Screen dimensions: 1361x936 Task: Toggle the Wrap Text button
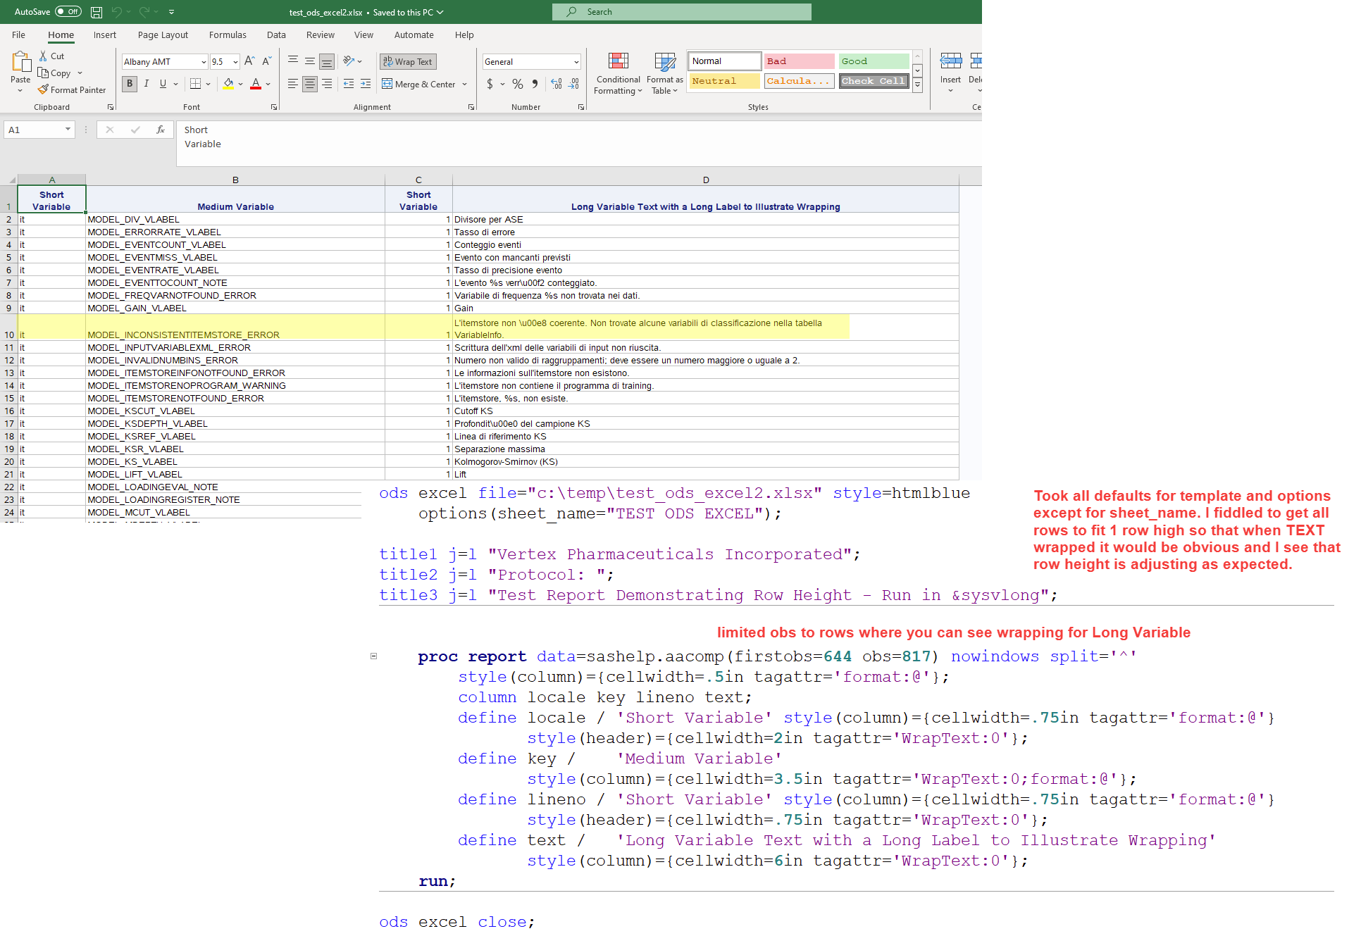[x=408, y=62]
